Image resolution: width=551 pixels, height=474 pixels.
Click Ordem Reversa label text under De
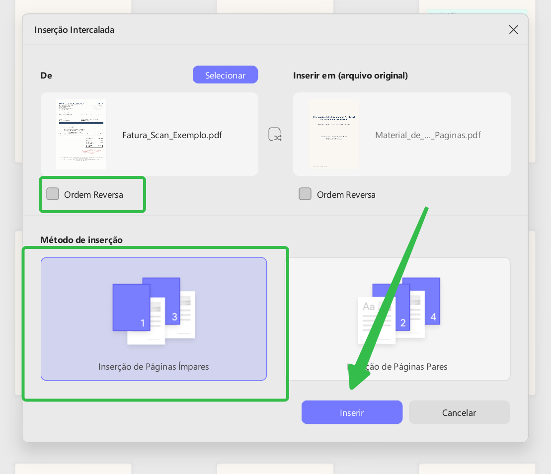[93, 195]
